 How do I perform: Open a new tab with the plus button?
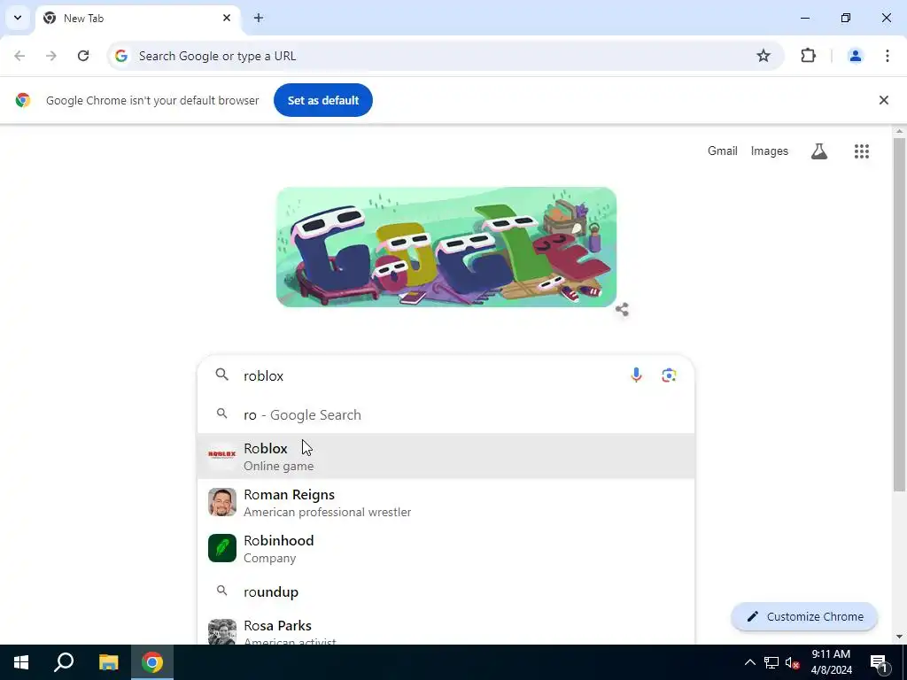[259, 18]
